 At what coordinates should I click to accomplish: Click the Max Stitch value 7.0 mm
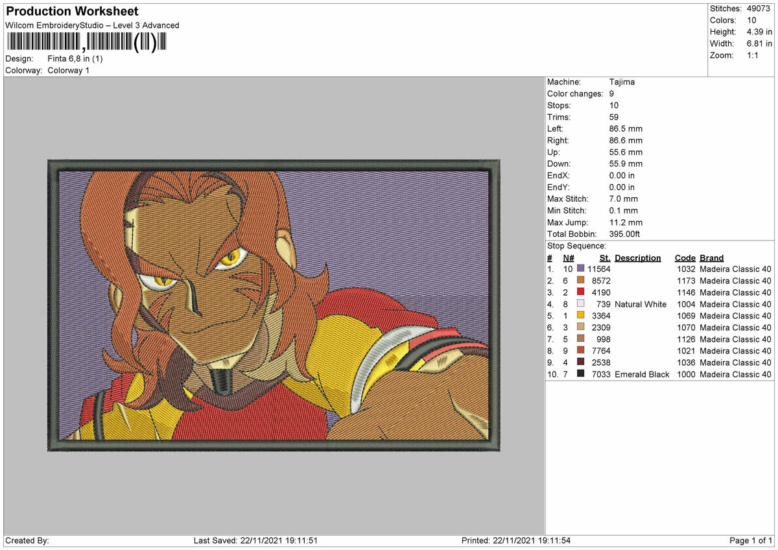[624, 198]
